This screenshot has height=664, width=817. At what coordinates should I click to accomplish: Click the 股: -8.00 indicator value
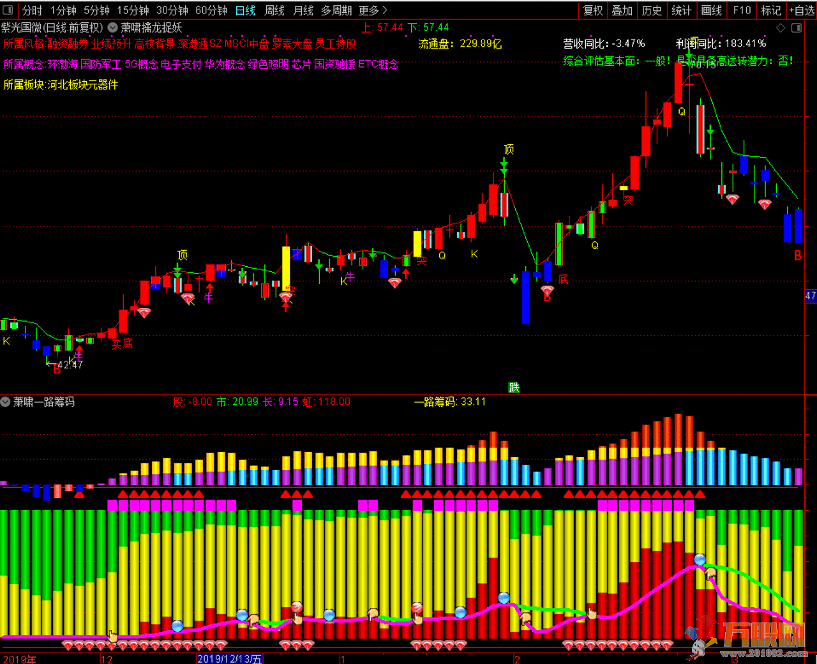(193, 402)
